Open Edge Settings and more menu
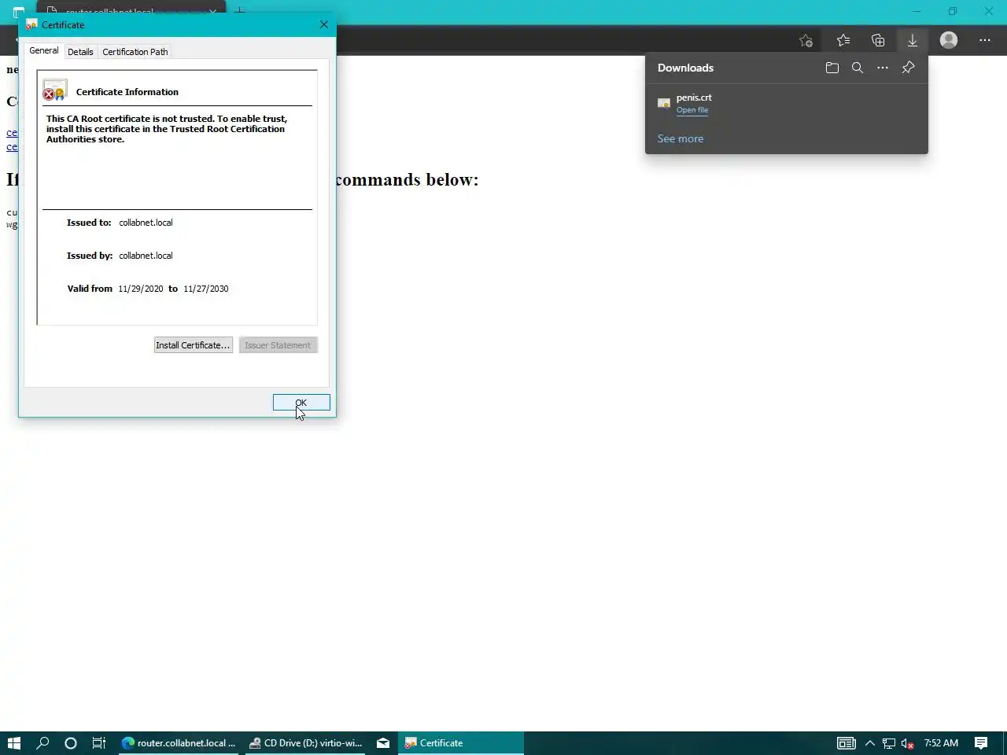Viewport: 1007px width, 755px height. (985, 40)
